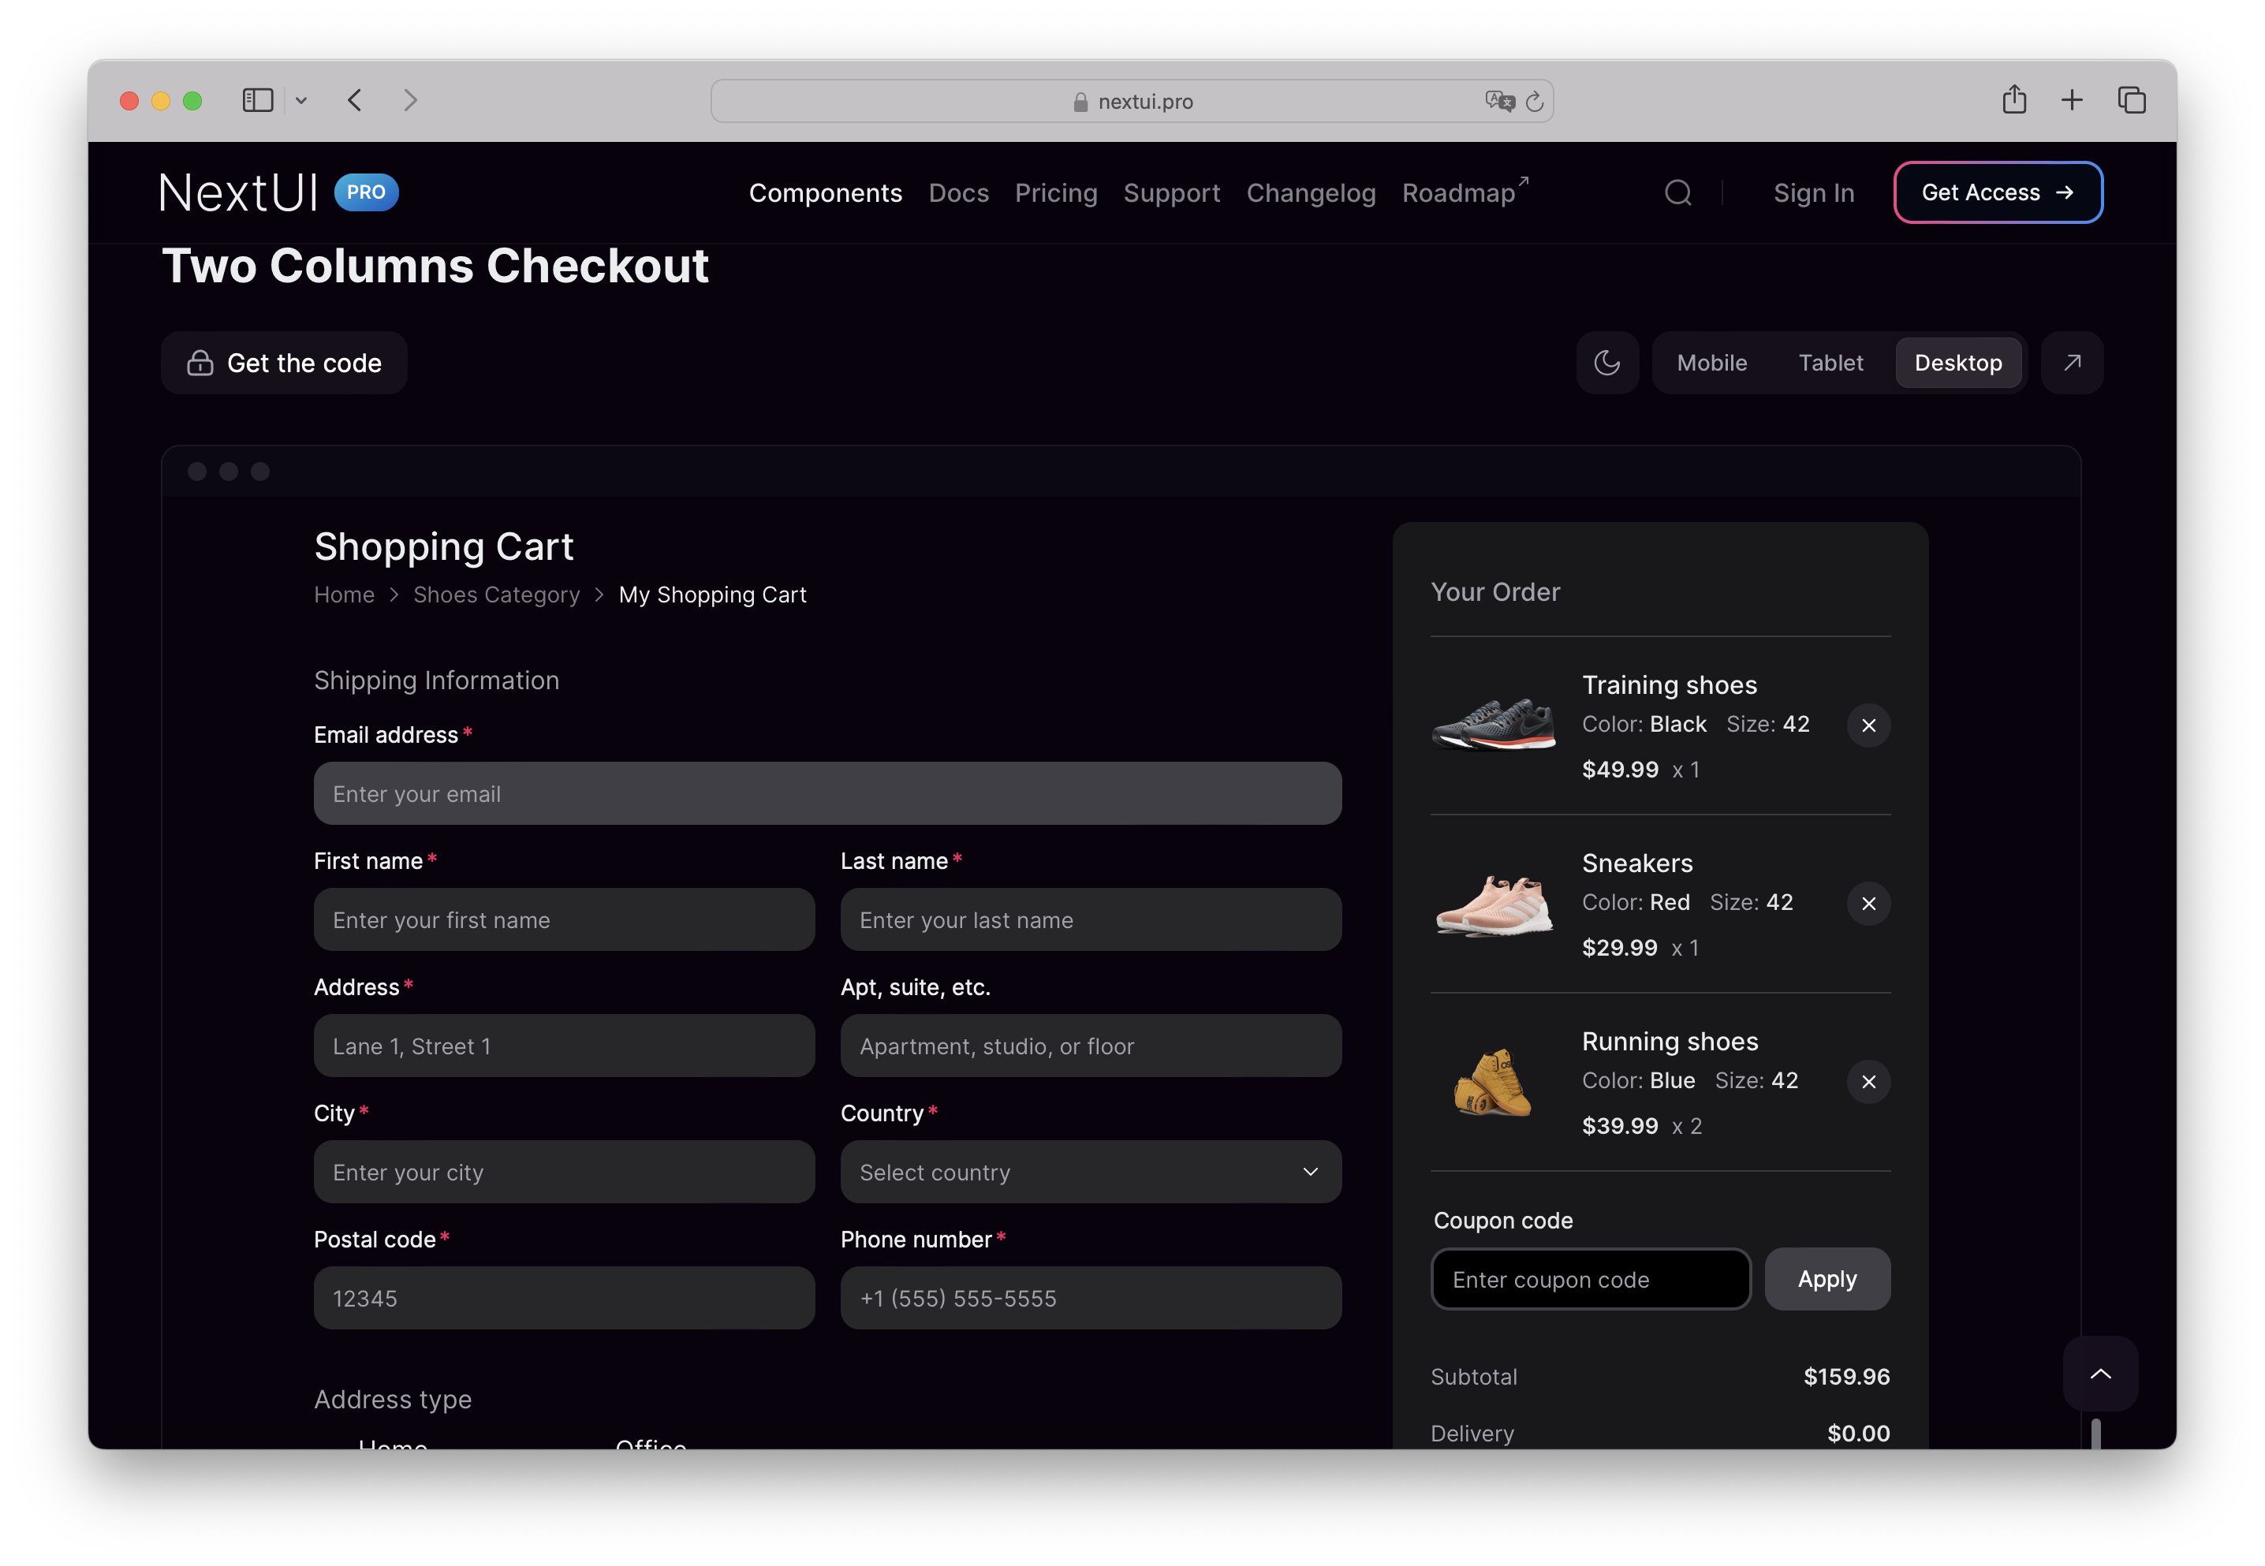
Task: Open a new tab with the plus icon
Action: (x=2072, y=100)
